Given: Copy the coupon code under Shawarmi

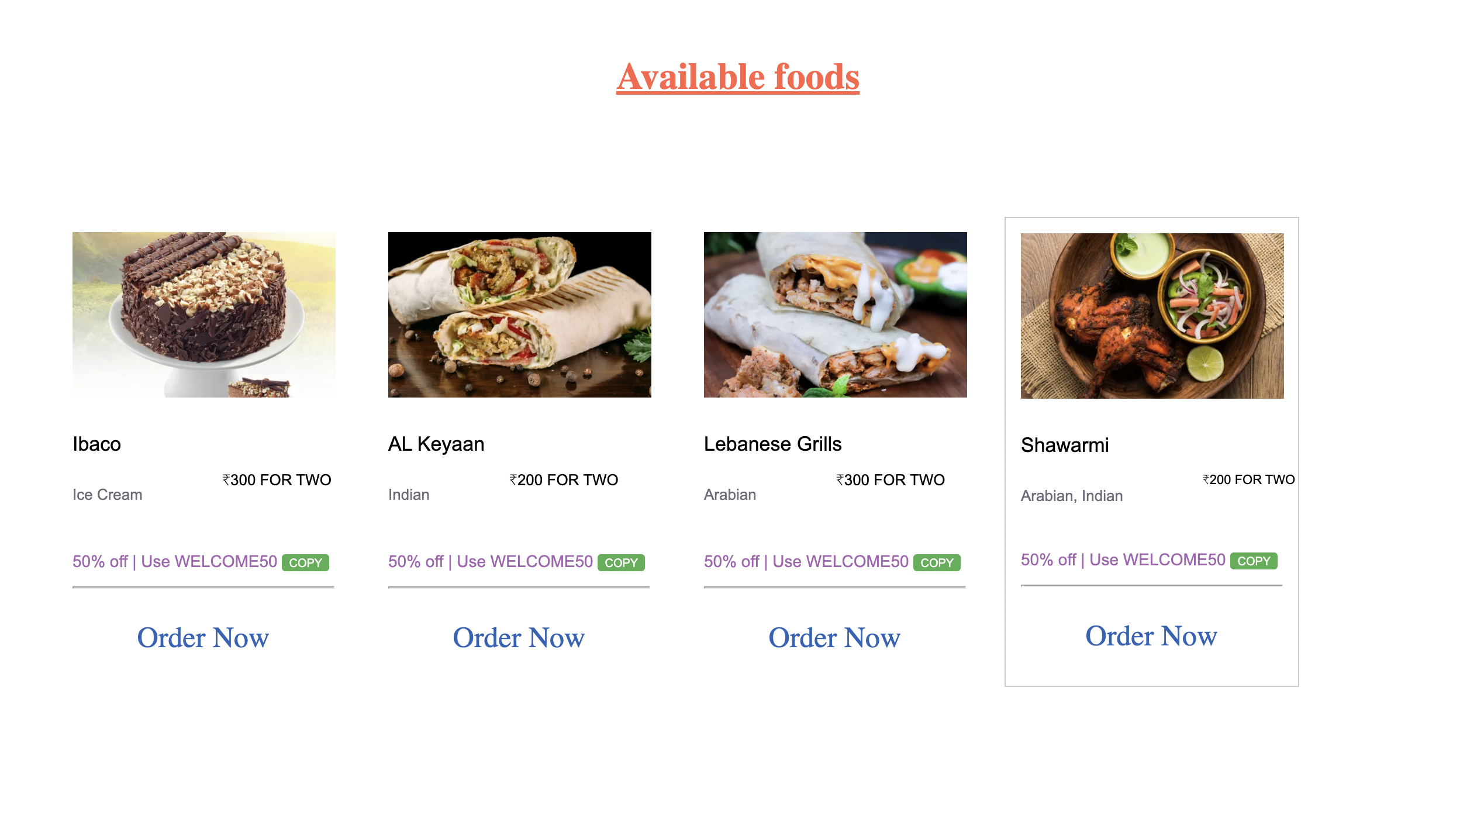Looking at the screenshot, I should pos(1254,561).
